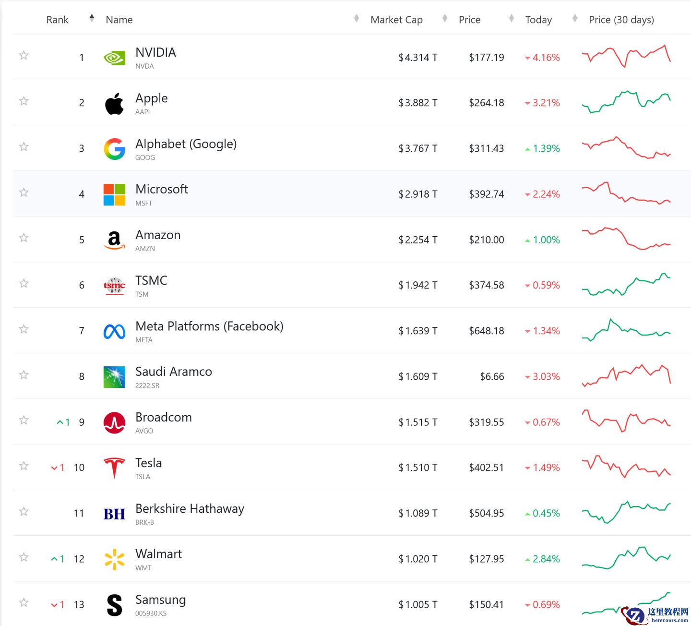Sort by Today column arrows

click(x=575, y=19)
